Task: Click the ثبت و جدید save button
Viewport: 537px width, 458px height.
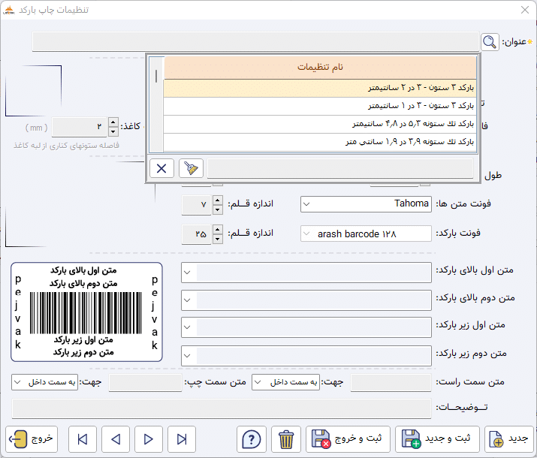Action: coord(437,439)
